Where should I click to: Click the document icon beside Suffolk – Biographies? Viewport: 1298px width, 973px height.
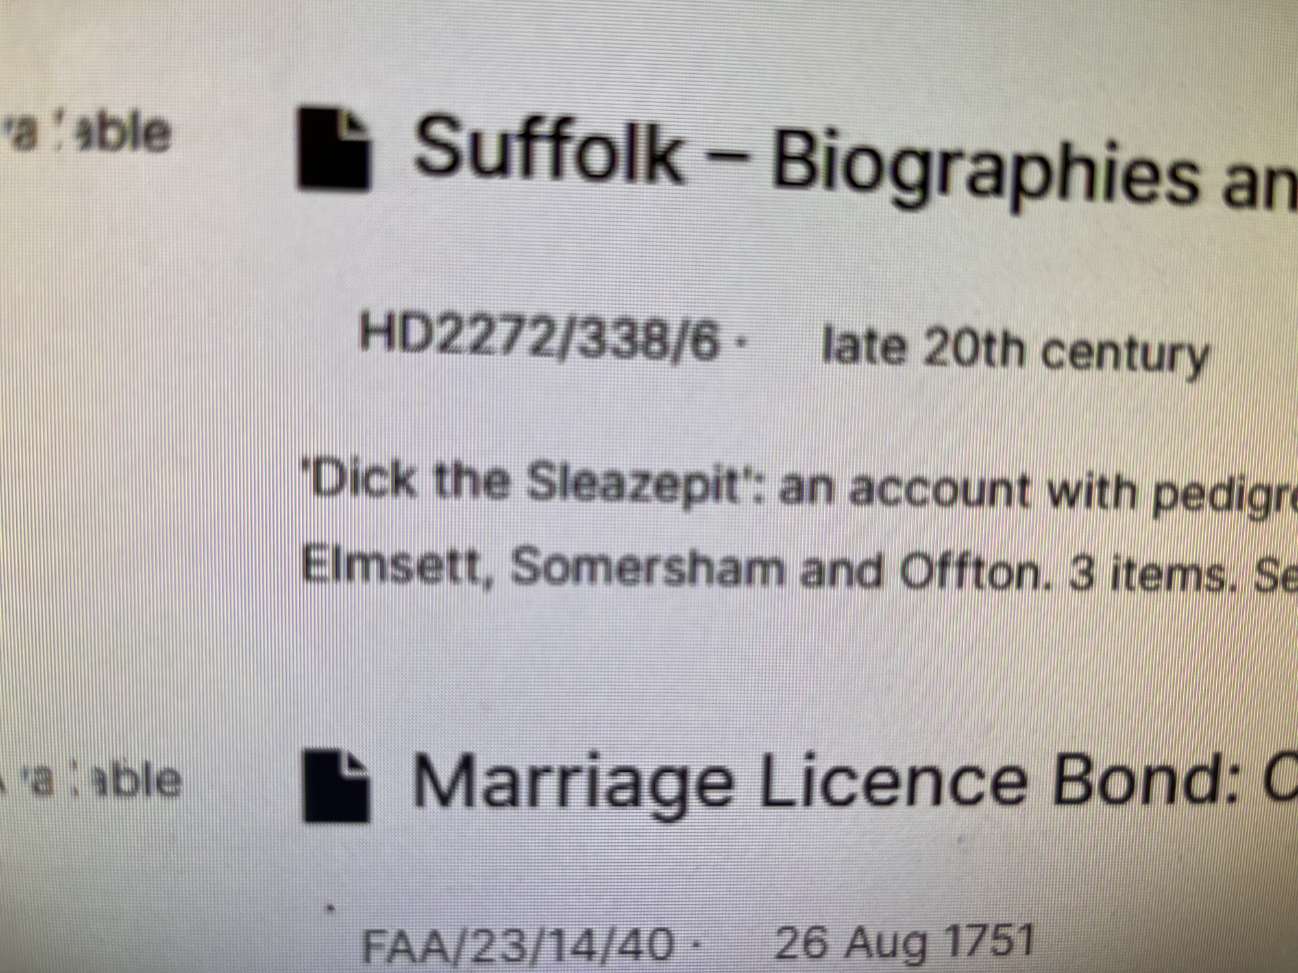tap(334, 149)
